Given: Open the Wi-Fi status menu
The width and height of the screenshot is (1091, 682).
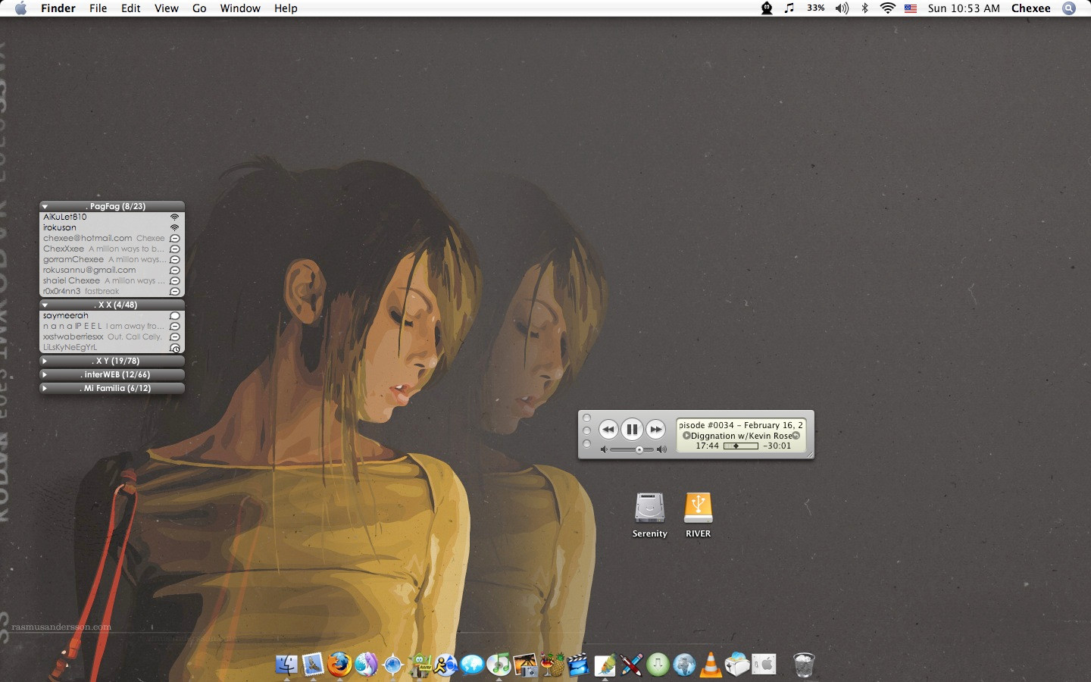Looking at the screenshot, I should click(x=887, y=8).
